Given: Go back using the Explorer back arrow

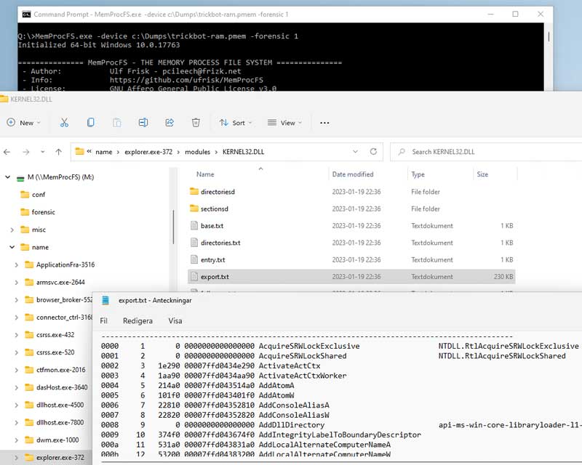Looking at the screenshot, I should click(7, 152).
